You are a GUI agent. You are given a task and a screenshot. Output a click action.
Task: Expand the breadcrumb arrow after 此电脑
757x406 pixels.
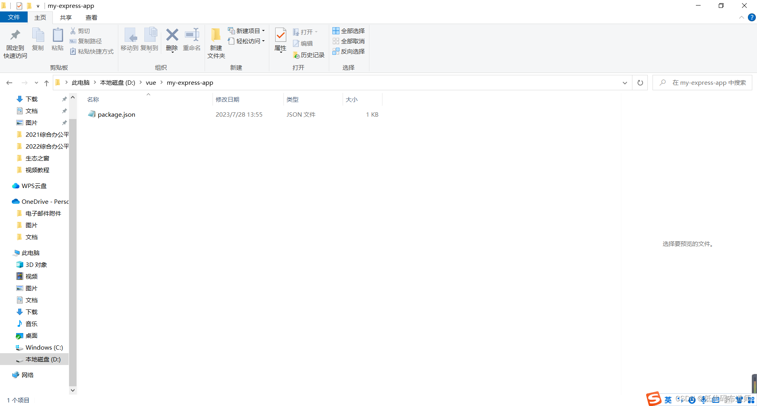pyautogui.click(x=95, y=83)
